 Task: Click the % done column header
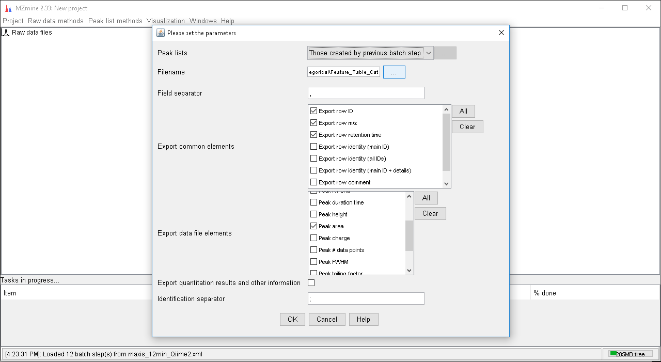(x=545, y=293)
